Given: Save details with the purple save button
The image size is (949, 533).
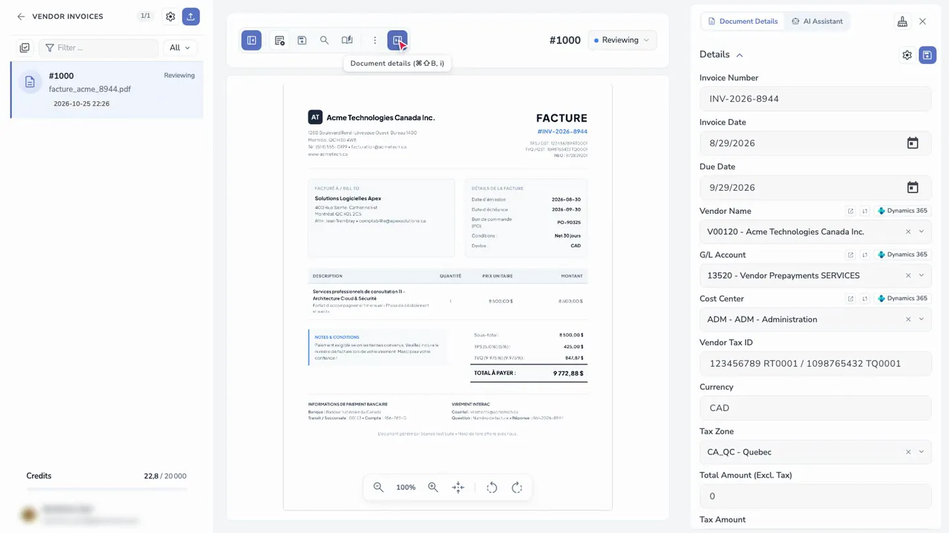Looking at the screenshot, I should (x=927, y=55).
